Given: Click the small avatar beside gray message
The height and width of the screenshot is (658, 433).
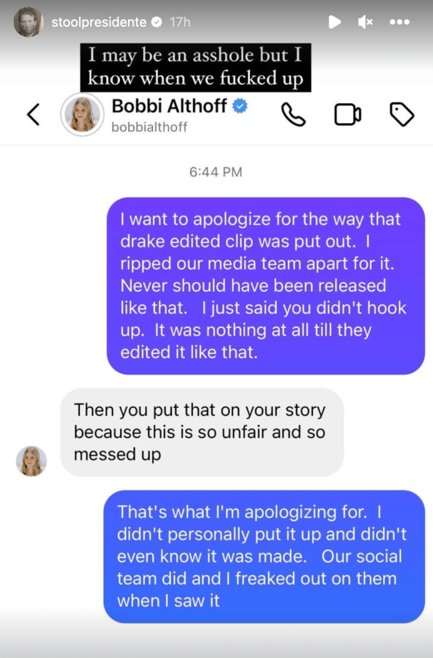Looking at the screenshot, I should tap(31, 461).
